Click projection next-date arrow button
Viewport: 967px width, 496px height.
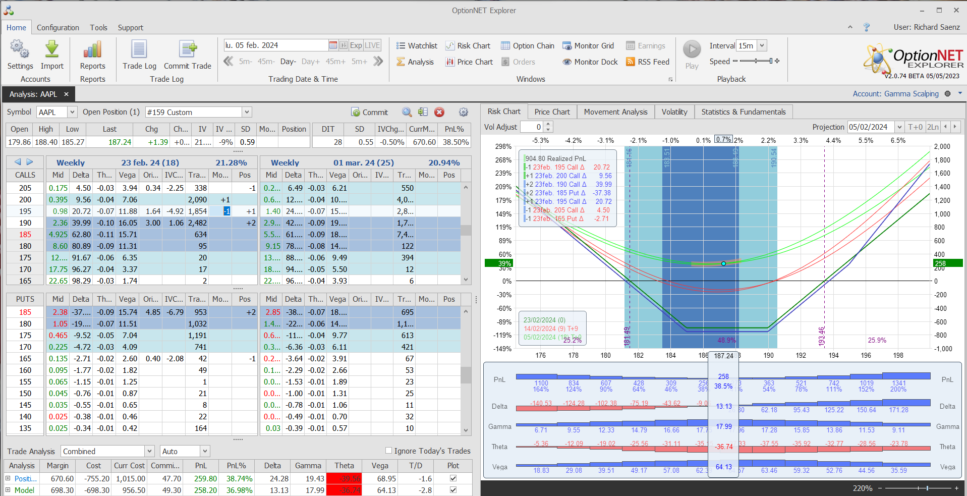(955, 127)
